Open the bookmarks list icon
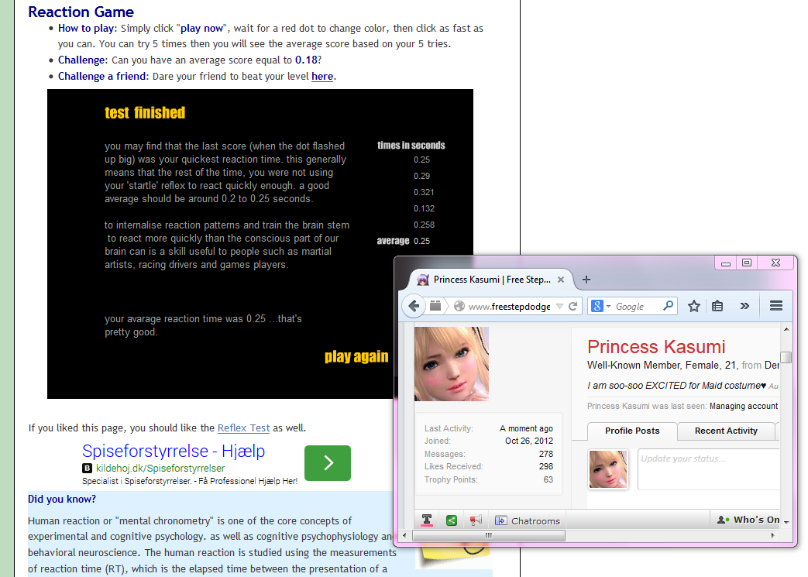Screen dimensions: 808x577 pos(717,306)
